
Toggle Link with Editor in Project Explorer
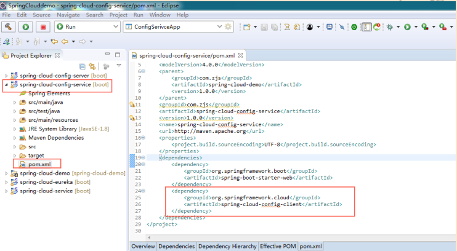click(92, 66)
